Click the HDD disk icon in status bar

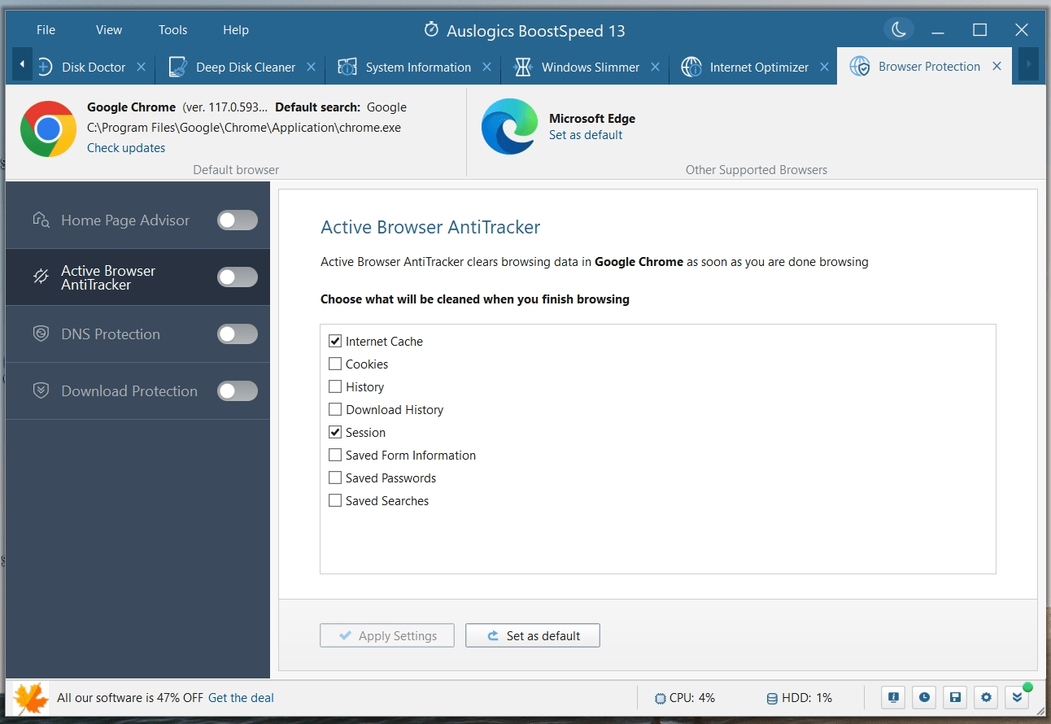772,698
